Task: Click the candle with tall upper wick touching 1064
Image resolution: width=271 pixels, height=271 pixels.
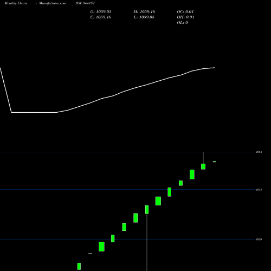Action: coord(203,166)
